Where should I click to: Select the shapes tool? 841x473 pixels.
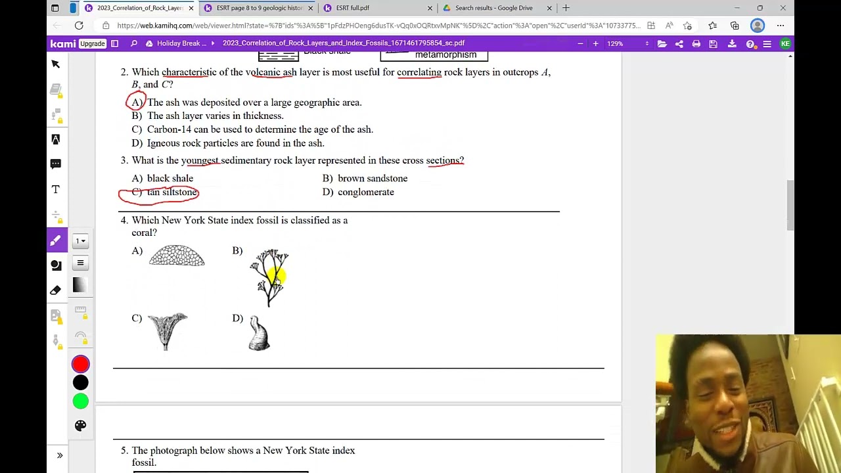tap(56, 265)
